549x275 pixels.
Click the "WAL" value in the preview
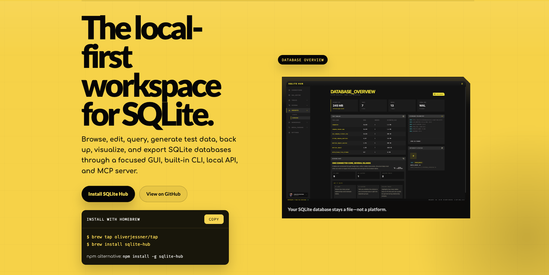[x=422, y=105]
